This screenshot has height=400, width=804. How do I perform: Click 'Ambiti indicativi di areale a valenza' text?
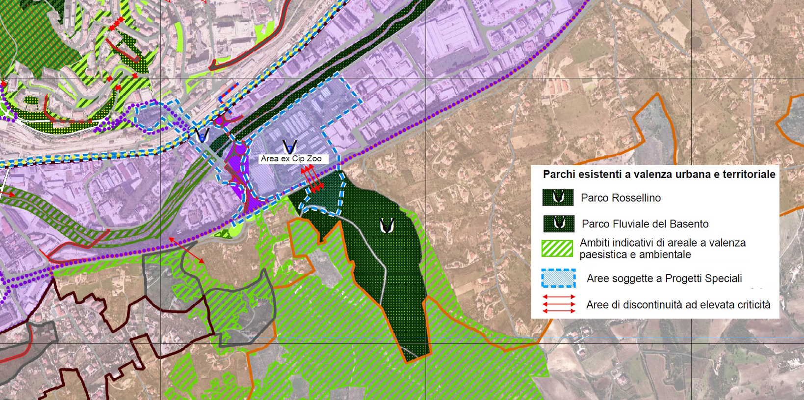(663, 243)
